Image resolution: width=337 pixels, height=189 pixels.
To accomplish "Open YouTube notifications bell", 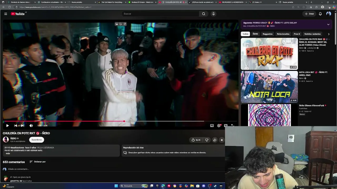I will [x=320, y=14].
